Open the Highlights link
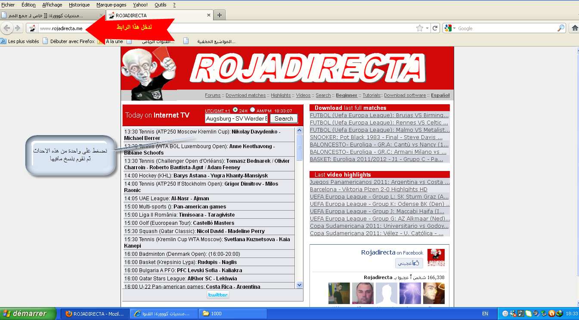Image resolution: width=579 pixels, height=320 pixels. click(281, 95)
